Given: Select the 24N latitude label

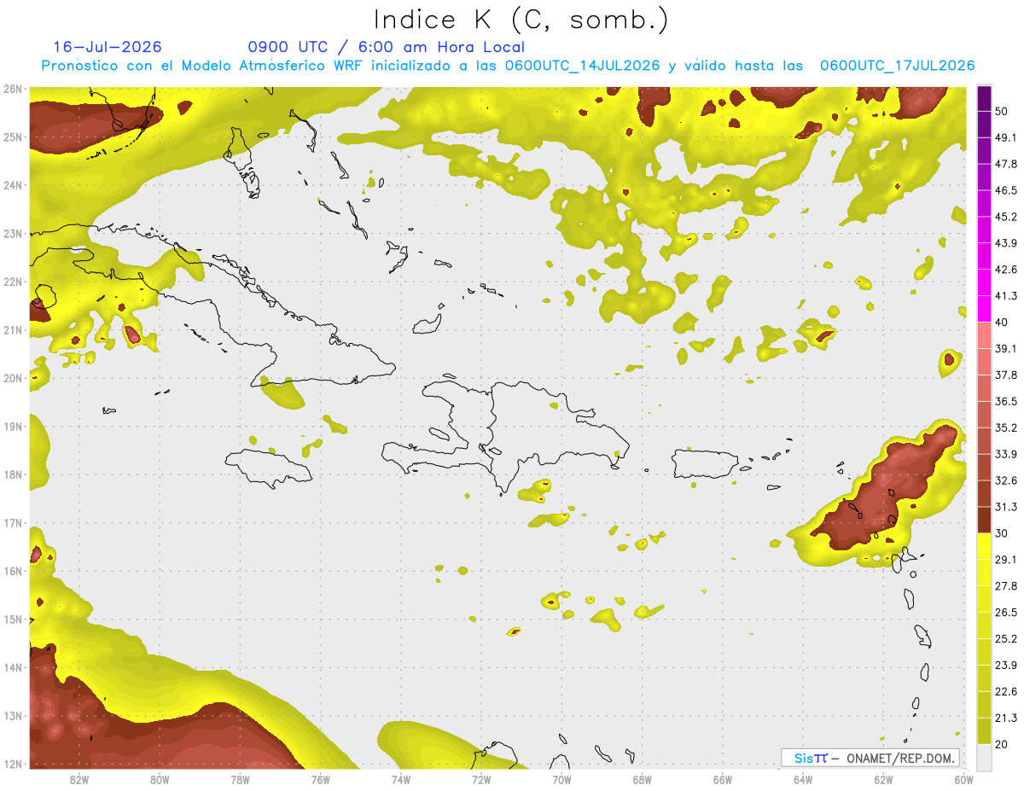Looking at the screenshot, I should (x=13, y=185).
